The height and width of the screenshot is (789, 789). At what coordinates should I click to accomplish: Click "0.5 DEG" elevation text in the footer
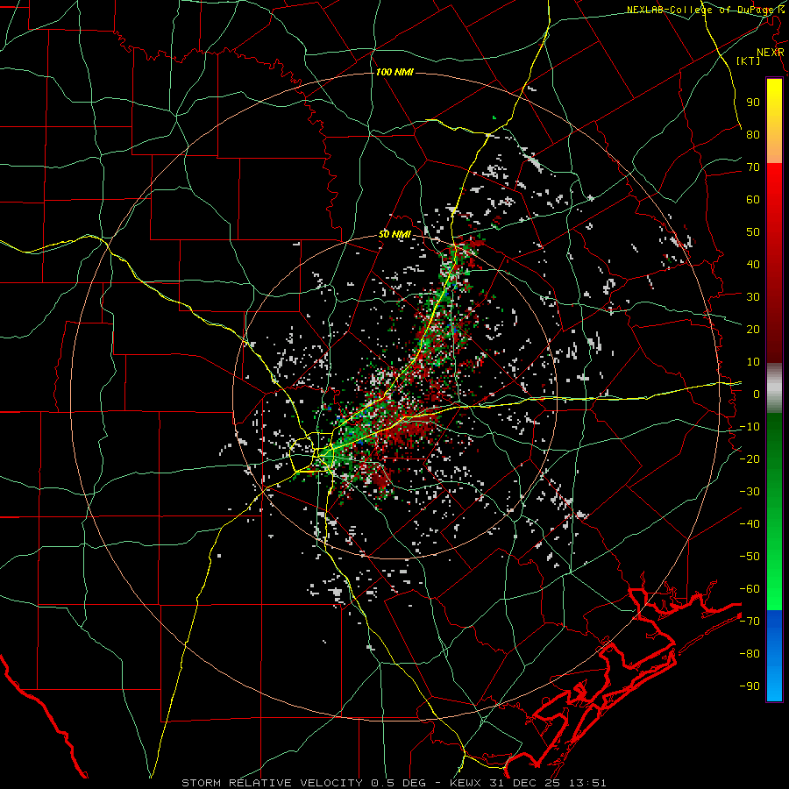click(399, 783)
